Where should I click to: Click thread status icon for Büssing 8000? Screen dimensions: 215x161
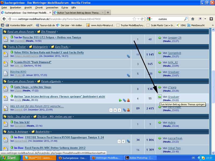point(6,74)
